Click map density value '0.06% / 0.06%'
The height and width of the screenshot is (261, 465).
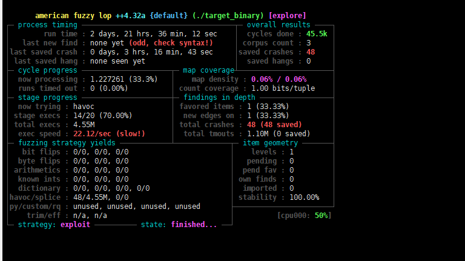[279, 79]
